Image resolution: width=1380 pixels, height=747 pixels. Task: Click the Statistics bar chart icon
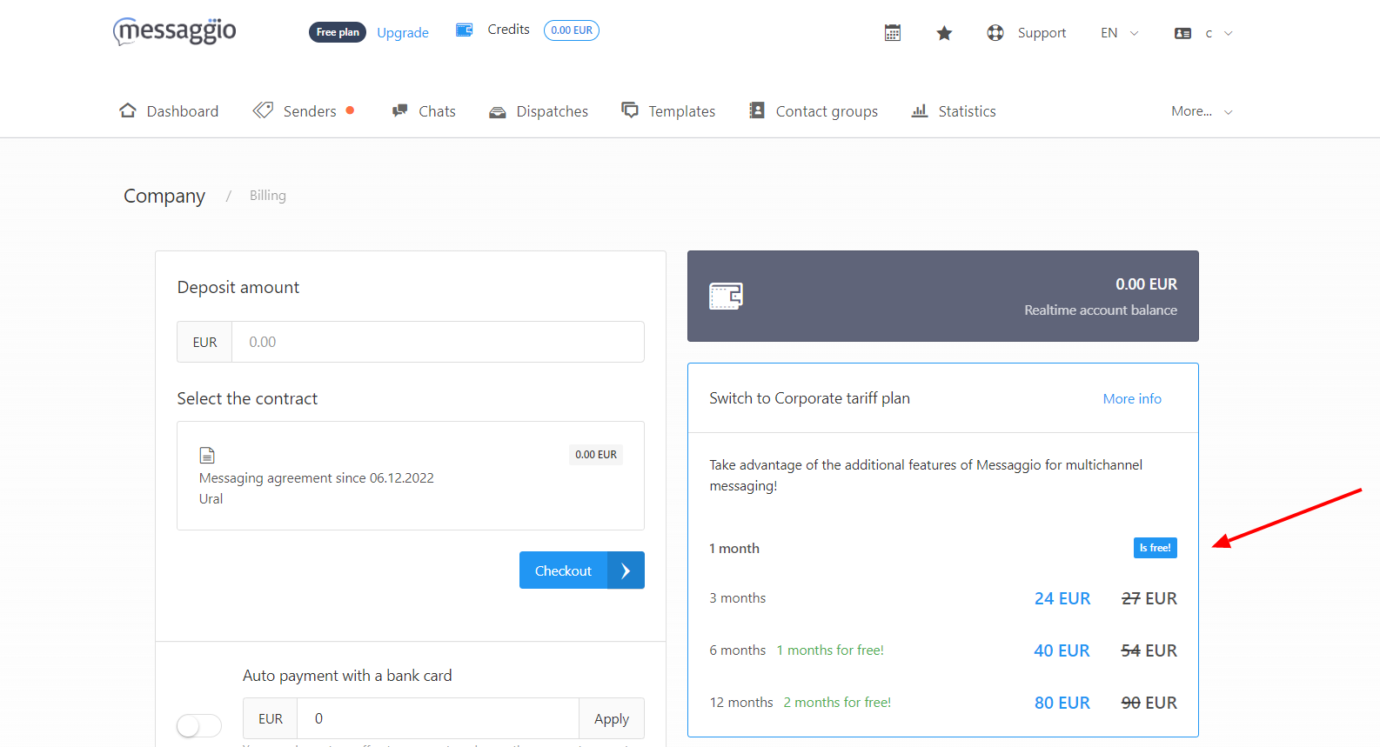click(x=920, y=110)
